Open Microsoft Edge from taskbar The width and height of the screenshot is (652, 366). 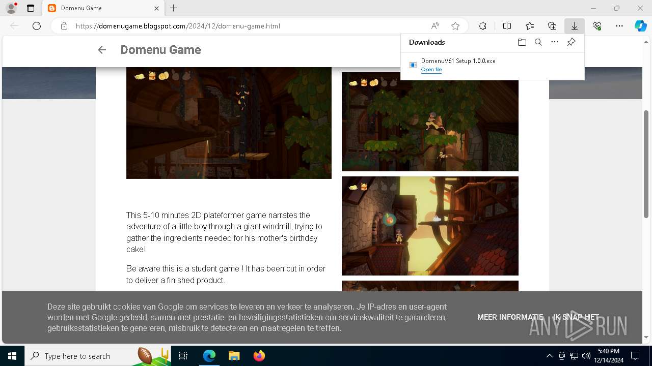[209, 356]
